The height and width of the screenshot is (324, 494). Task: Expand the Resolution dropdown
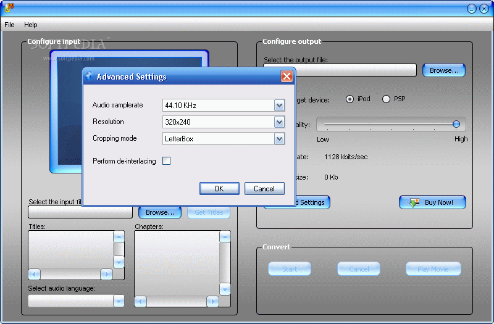tap(279, 122)
